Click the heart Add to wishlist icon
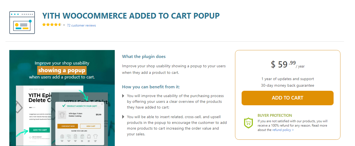The width and height of the screenshot is (355, 146). coord(30,137)
